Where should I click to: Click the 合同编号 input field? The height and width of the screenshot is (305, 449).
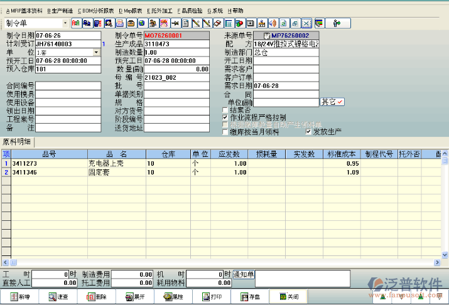(x=68, y=85)
